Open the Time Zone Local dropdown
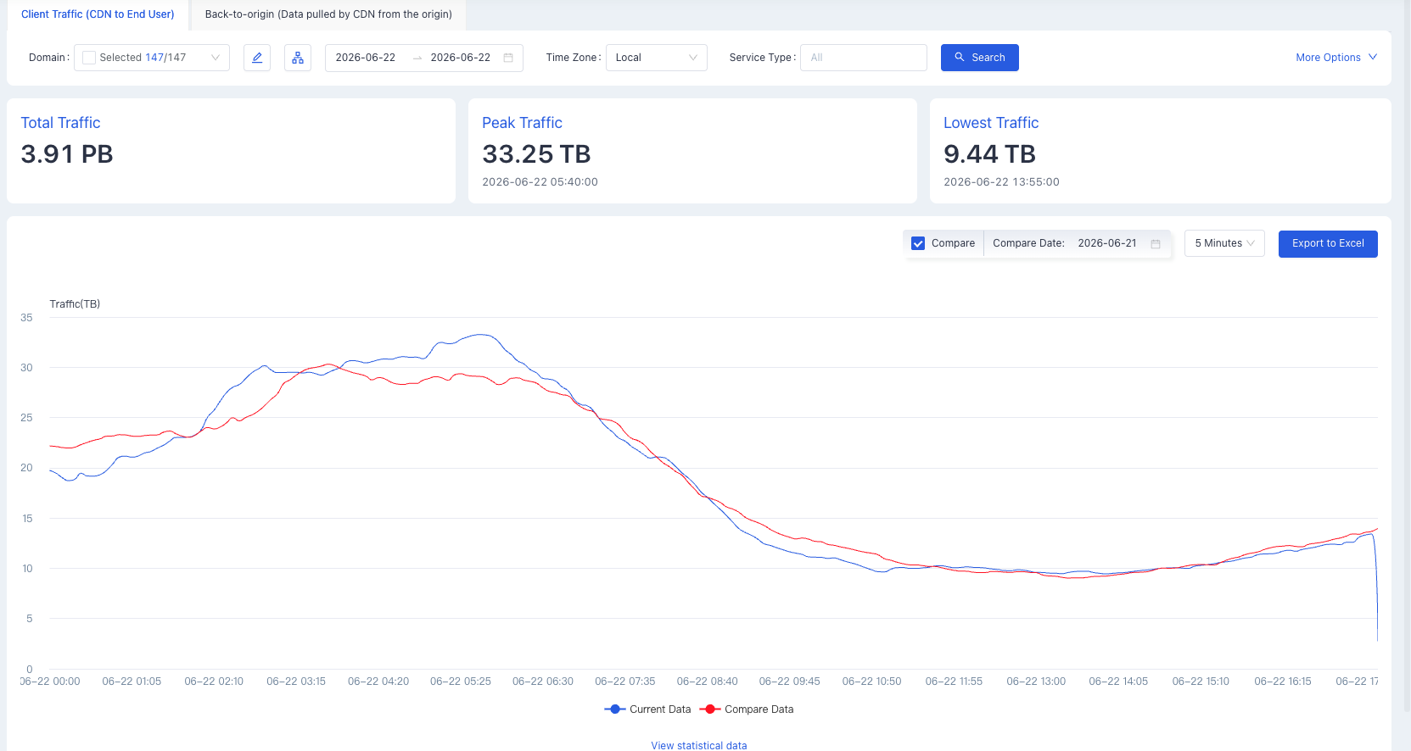 click(657, 58)
